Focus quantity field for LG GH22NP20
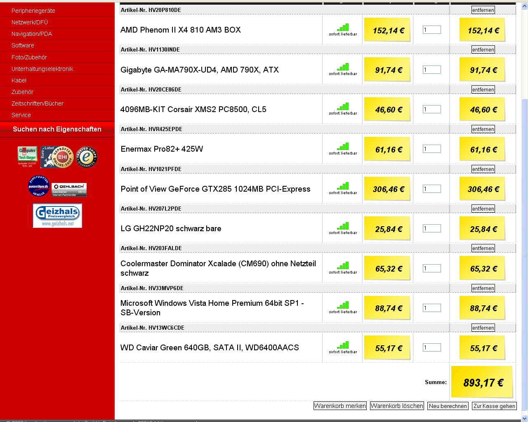528x422 pixels. tap(432, 228)
